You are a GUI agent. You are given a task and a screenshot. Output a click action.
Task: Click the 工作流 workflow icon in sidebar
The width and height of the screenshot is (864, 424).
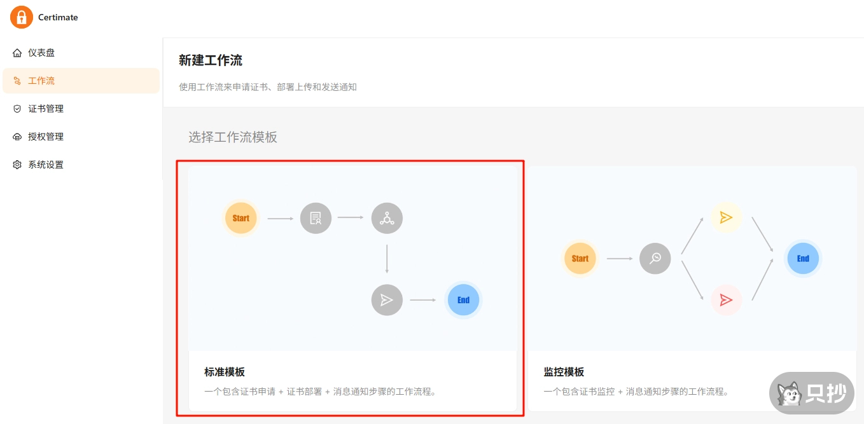click(x=17, y=81)
